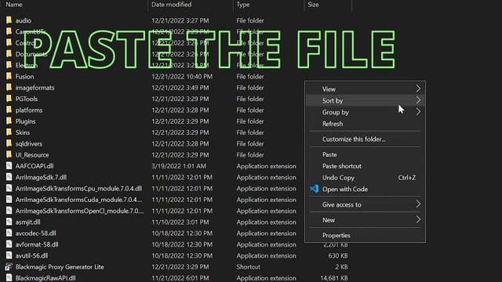Screen dimensions: 502x282
Task: Select the Skins folder icon
Action: [x=9, y=132]
